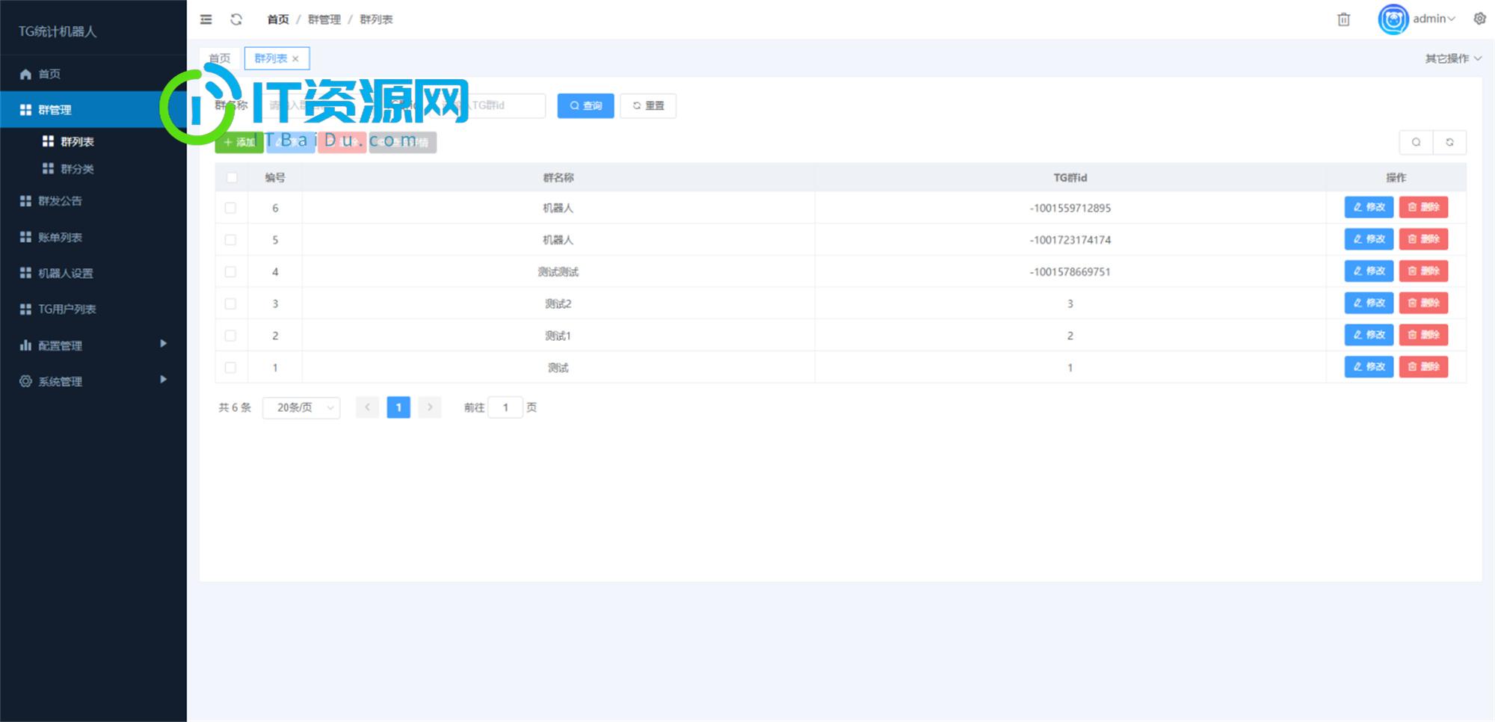Edit the 测试测试 group row
Image resolution: width=1495 pixels, height=722 pixels.
click(1369, 271)
